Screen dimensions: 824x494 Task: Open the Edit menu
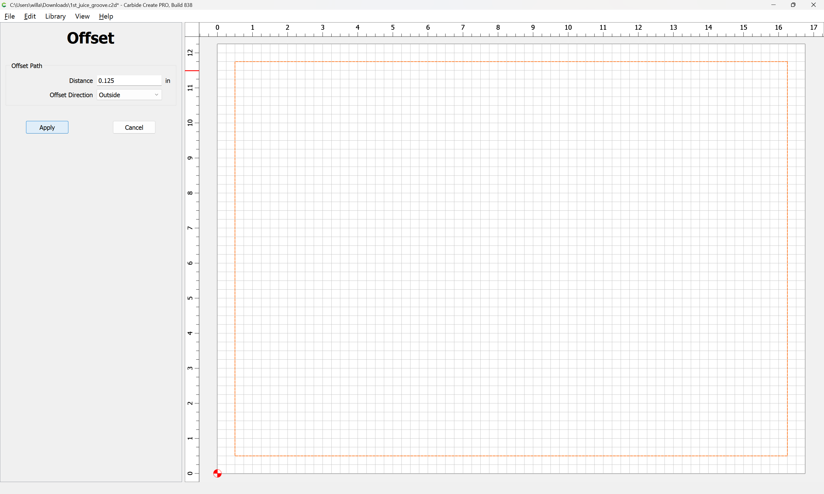point(30,16)
